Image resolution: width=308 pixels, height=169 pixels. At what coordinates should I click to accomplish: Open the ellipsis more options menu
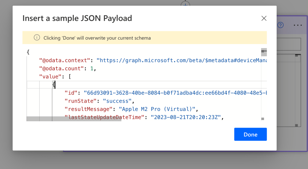coord(297,25)
